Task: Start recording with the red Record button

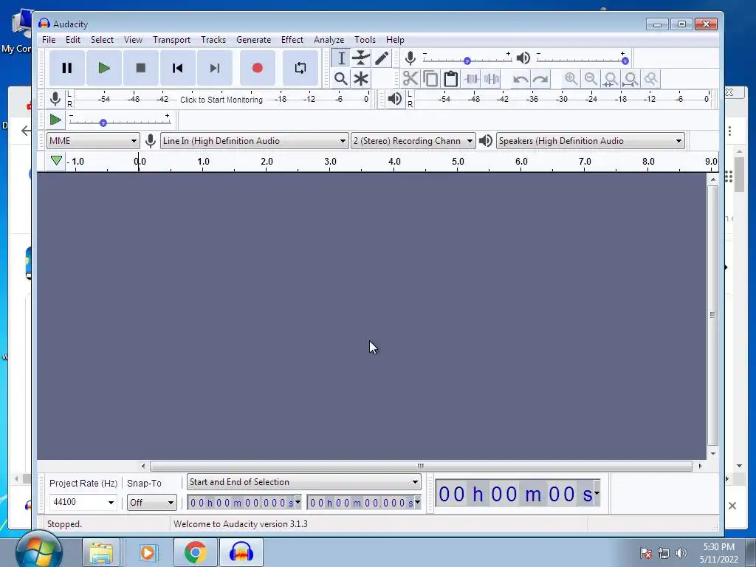Action: (258, 68)
